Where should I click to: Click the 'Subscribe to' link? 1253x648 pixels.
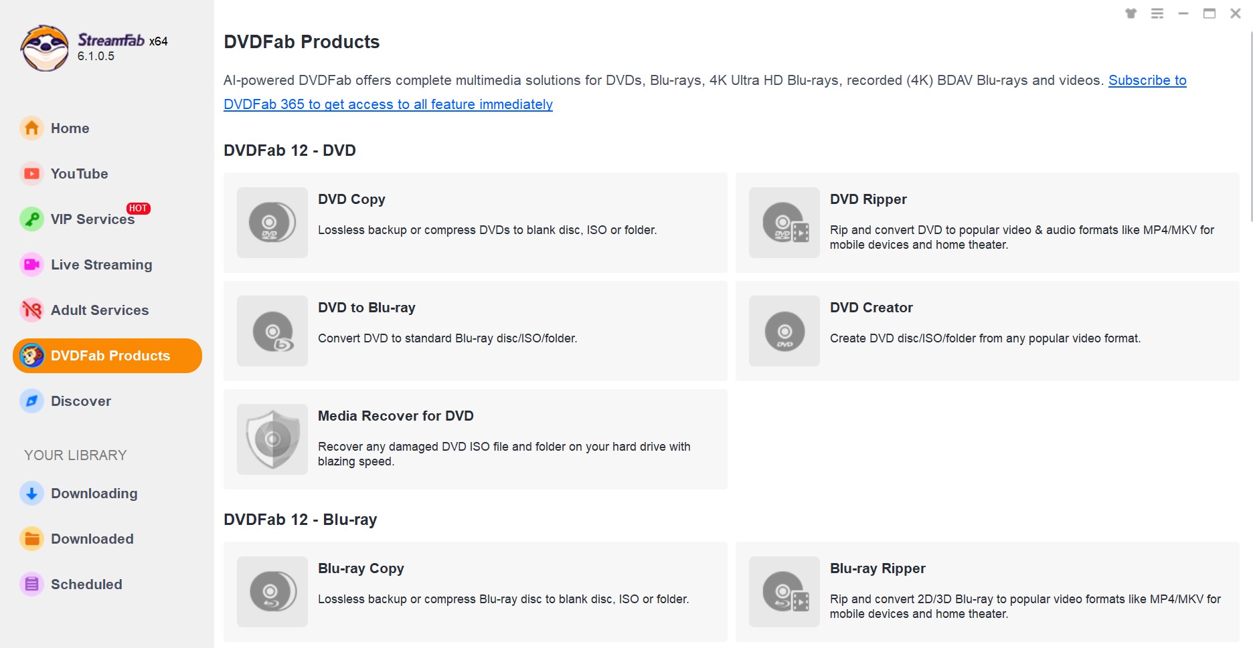(1147, 80)
